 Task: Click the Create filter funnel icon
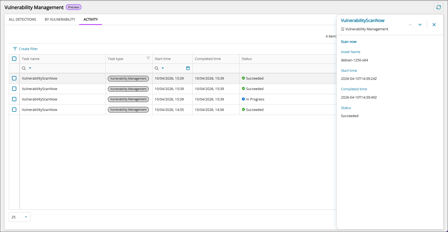(15, 49)
